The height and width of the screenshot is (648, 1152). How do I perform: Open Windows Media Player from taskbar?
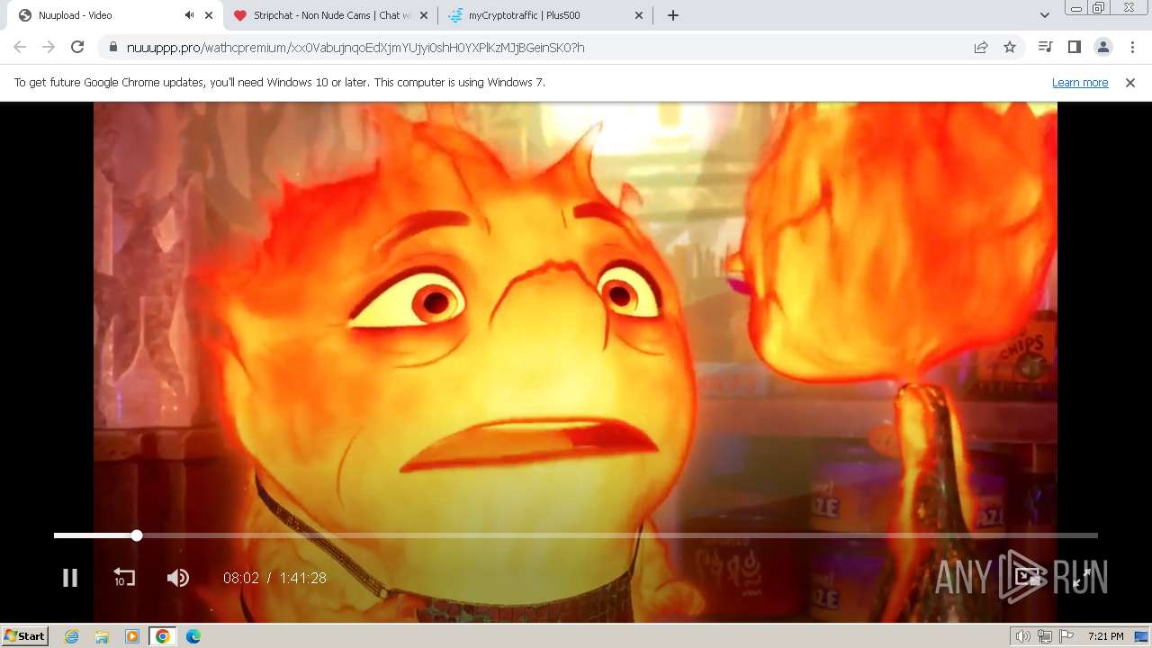(x=132, y=636)
